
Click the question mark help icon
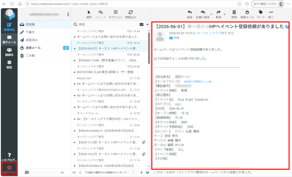click(9, 155)
